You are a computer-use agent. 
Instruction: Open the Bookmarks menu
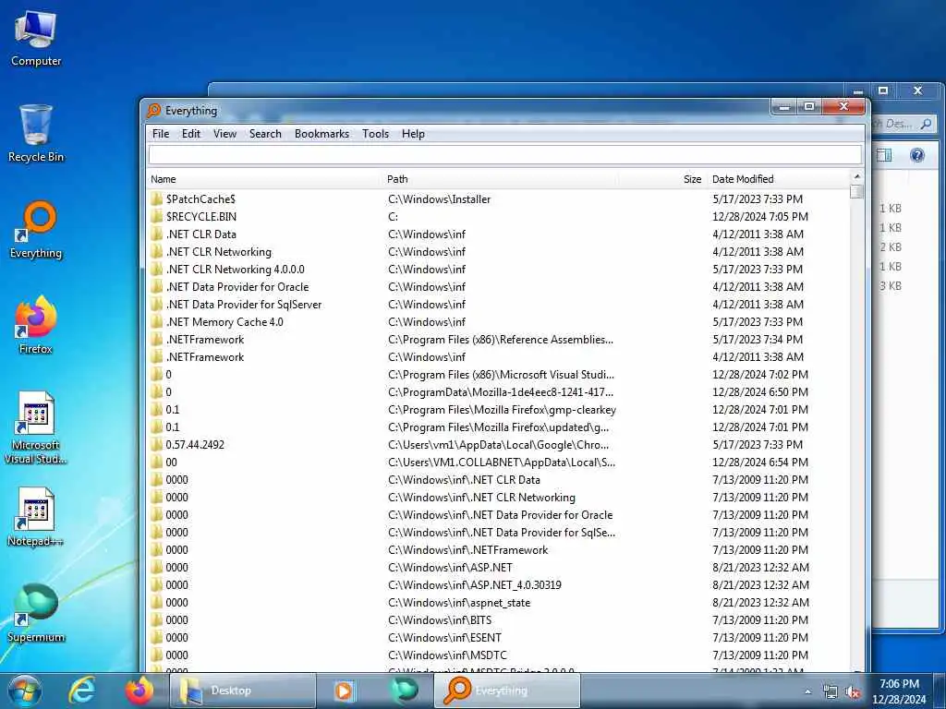[321, 134]
